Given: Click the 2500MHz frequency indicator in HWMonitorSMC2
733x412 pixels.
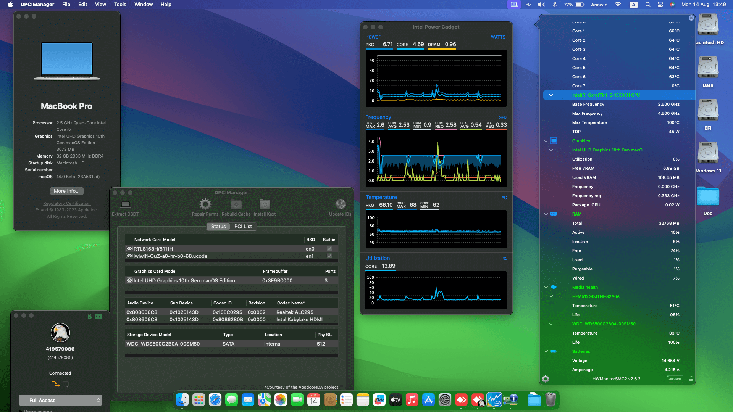Looking at the screenshot, I should tap(675, 379).
